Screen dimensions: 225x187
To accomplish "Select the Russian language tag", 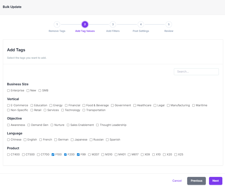I will pos(91,140).
